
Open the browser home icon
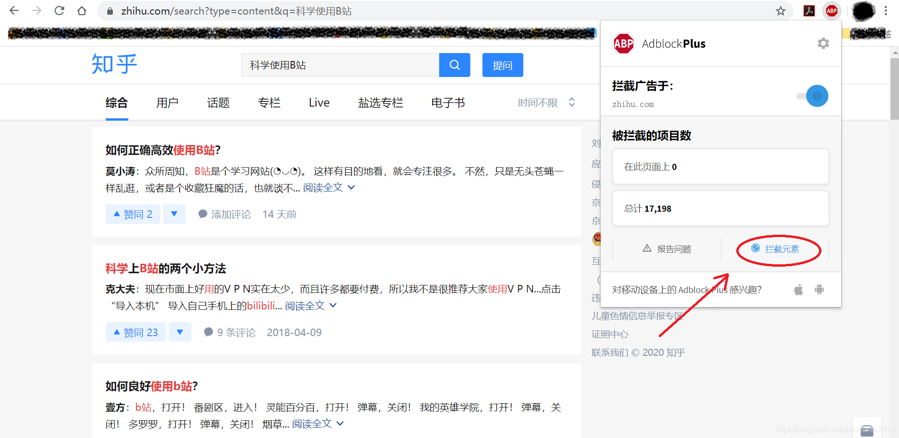coord(82,10)
